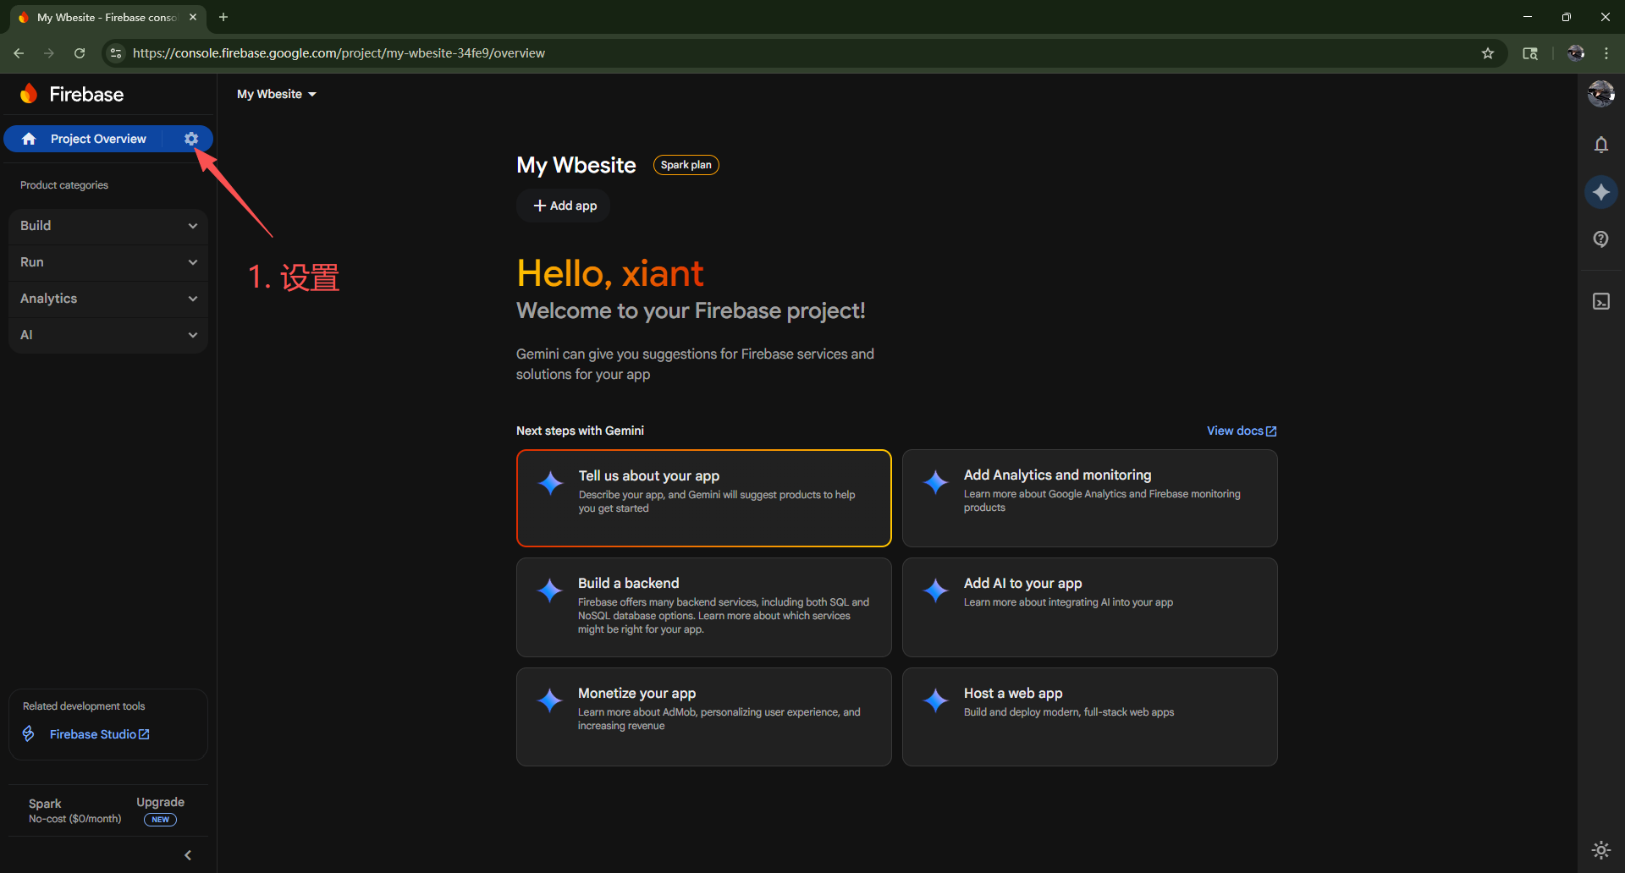Viewport: 1625px width, 873px height.
Task: Select Project Overview in sidebar
Action: click(97, 139)
